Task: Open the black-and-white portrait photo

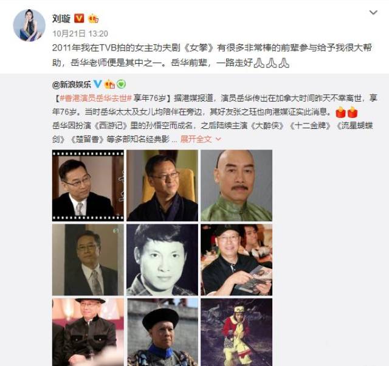Action: point(162,260)
